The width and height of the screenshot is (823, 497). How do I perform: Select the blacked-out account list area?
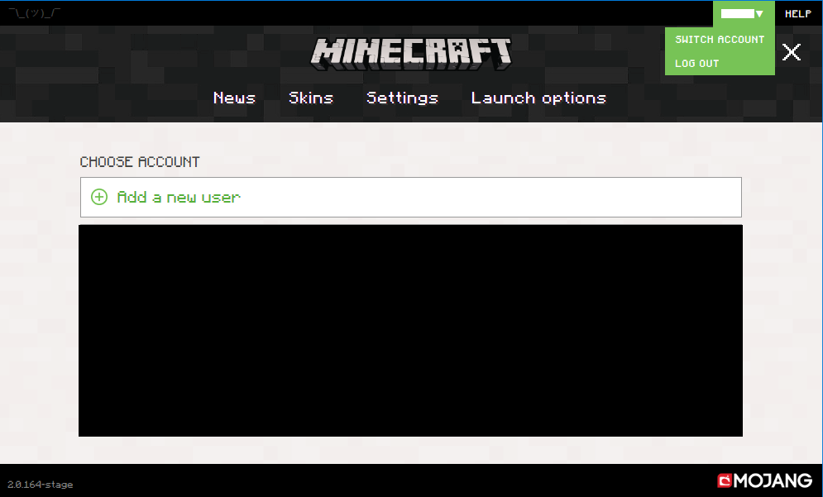(410, 331)
